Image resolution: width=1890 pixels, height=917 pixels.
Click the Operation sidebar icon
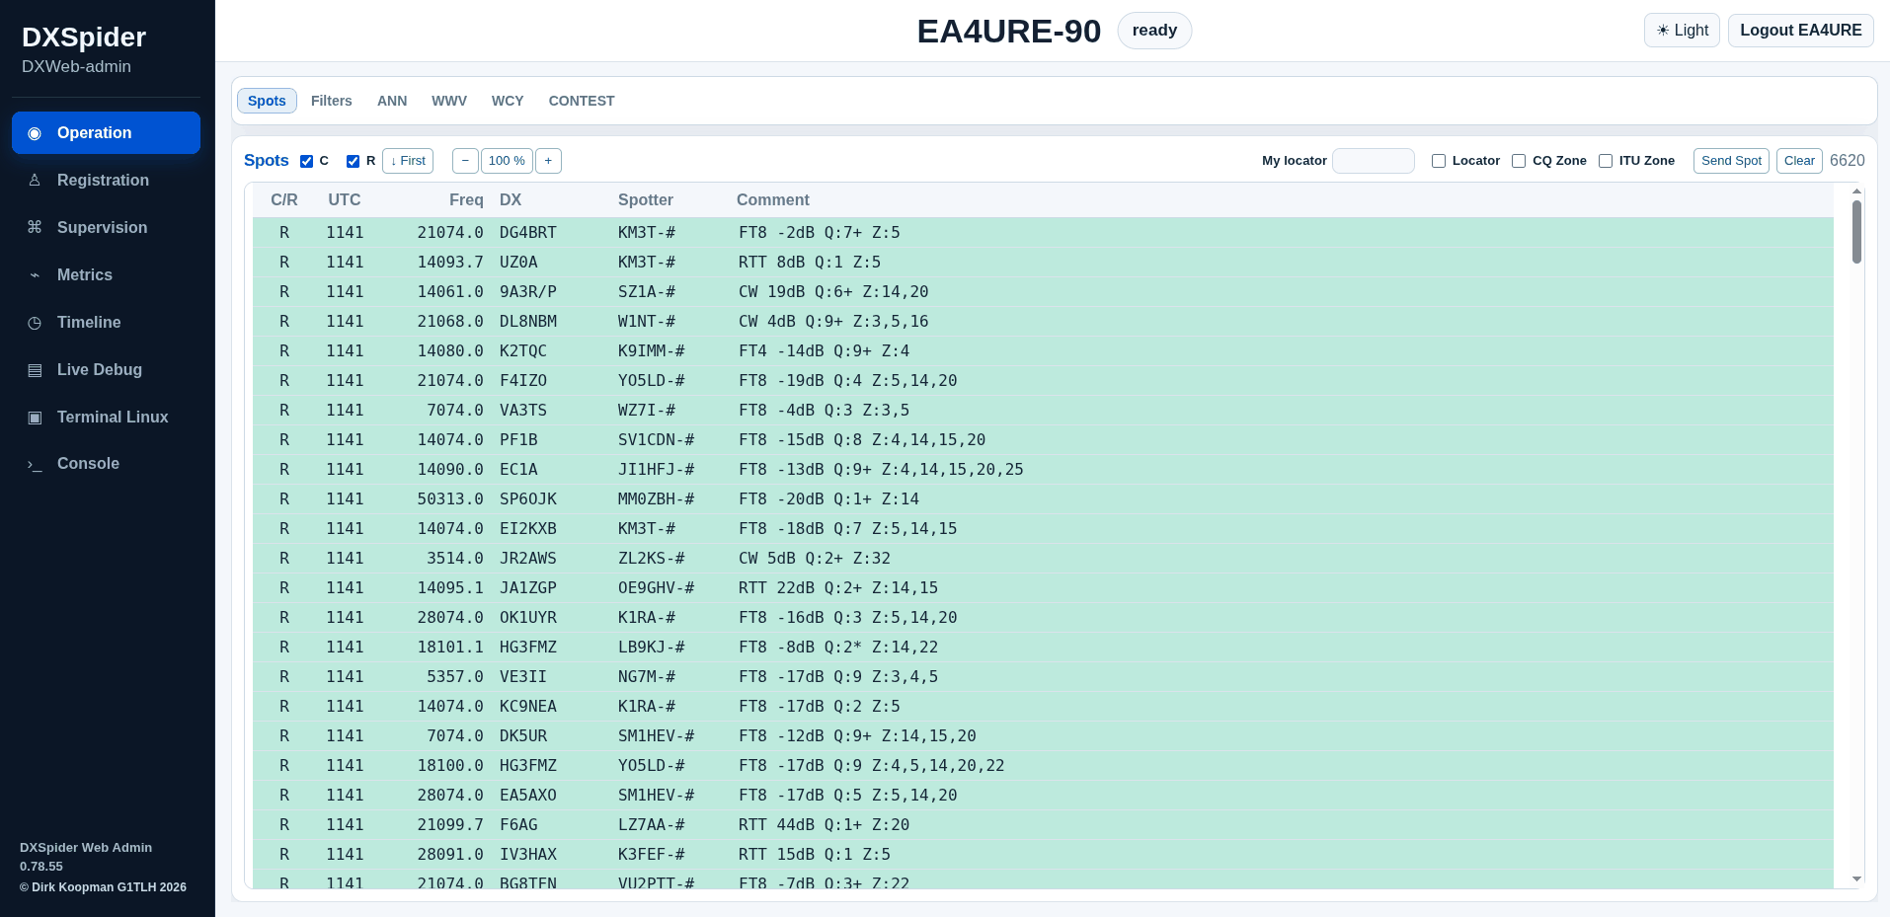(35, 133)
